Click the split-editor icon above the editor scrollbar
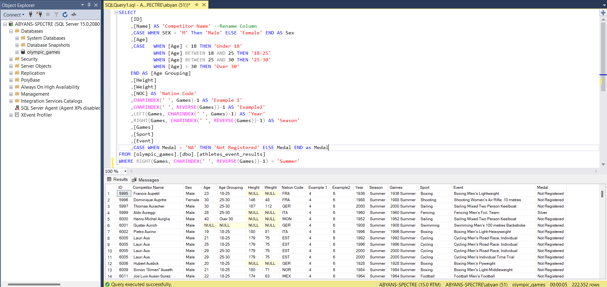The image size is (607, 287). click(603, 13)
